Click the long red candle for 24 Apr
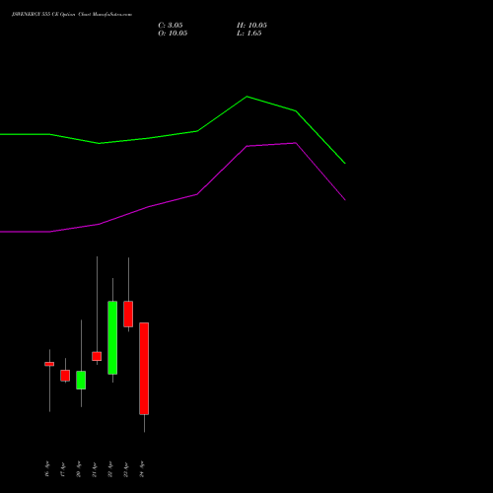 click(144, 369)
